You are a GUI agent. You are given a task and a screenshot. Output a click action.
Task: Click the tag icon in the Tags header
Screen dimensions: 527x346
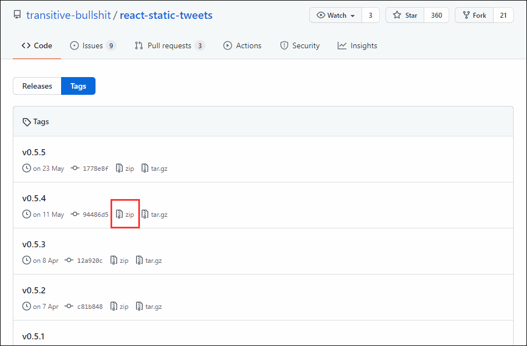click(x=27, y=122)
